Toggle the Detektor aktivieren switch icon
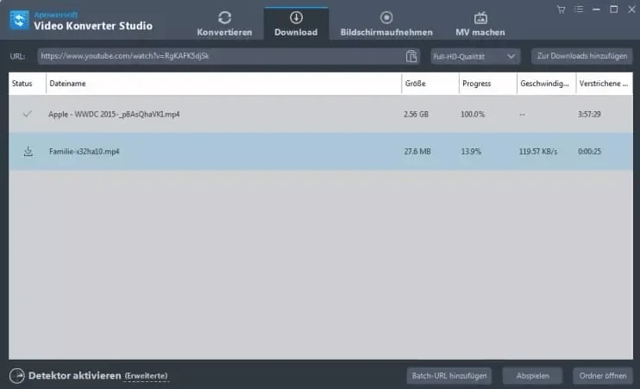This screenshot has width=640, height=389. click(16, 375)
